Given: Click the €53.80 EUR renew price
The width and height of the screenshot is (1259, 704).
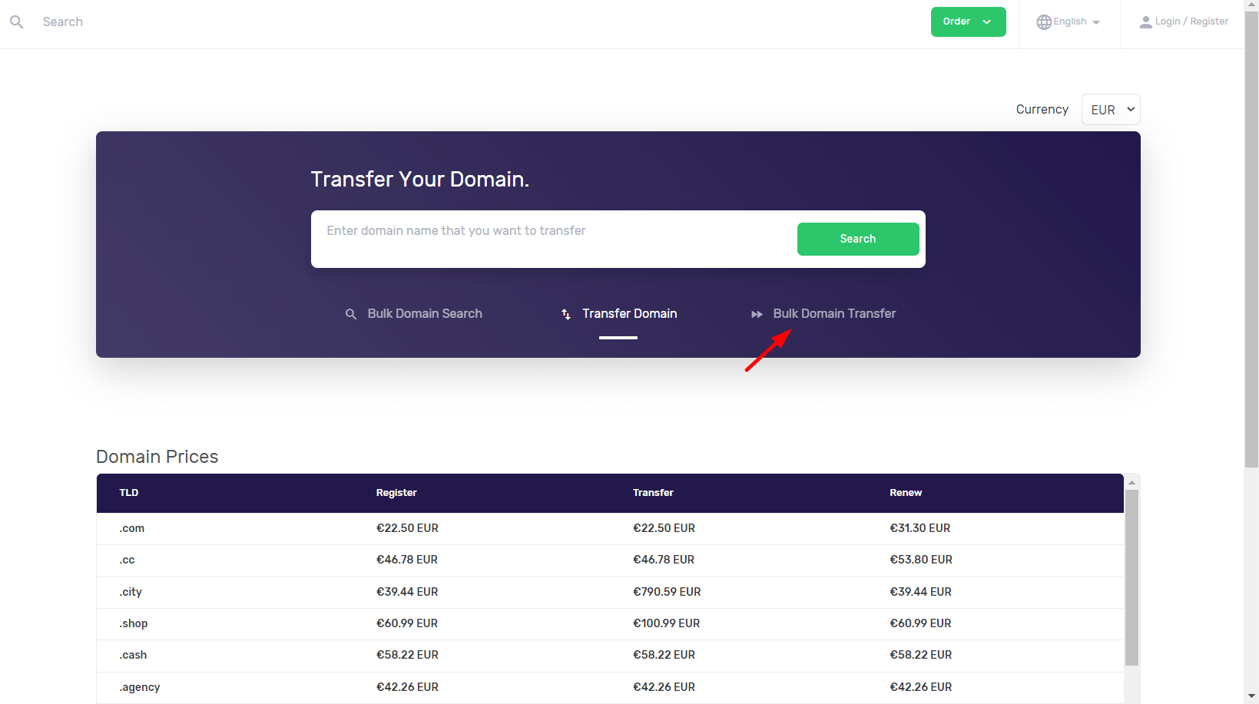Looking at the screenshot, I should click(921, 560).
